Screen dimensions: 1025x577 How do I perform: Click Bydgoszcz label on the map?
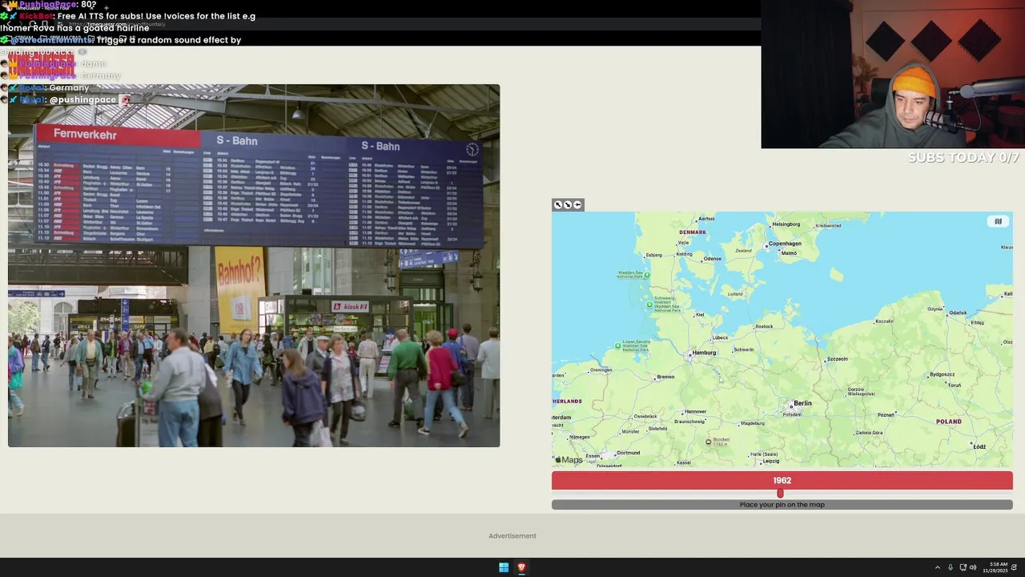[942, 374]
